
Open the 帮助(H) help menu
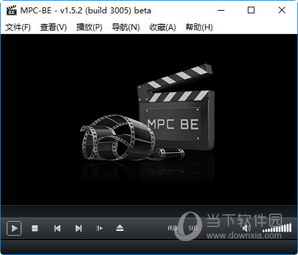click(199, 27)
